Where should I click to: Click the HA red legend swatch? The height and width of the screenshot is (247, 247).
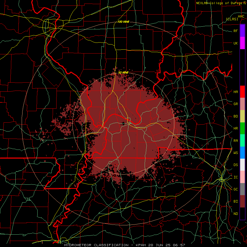(242, 92)
